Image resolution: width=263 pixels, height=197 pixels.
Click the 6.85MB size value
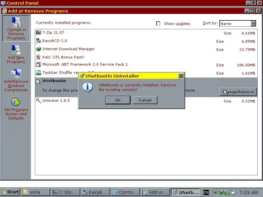tap(249, 41)
